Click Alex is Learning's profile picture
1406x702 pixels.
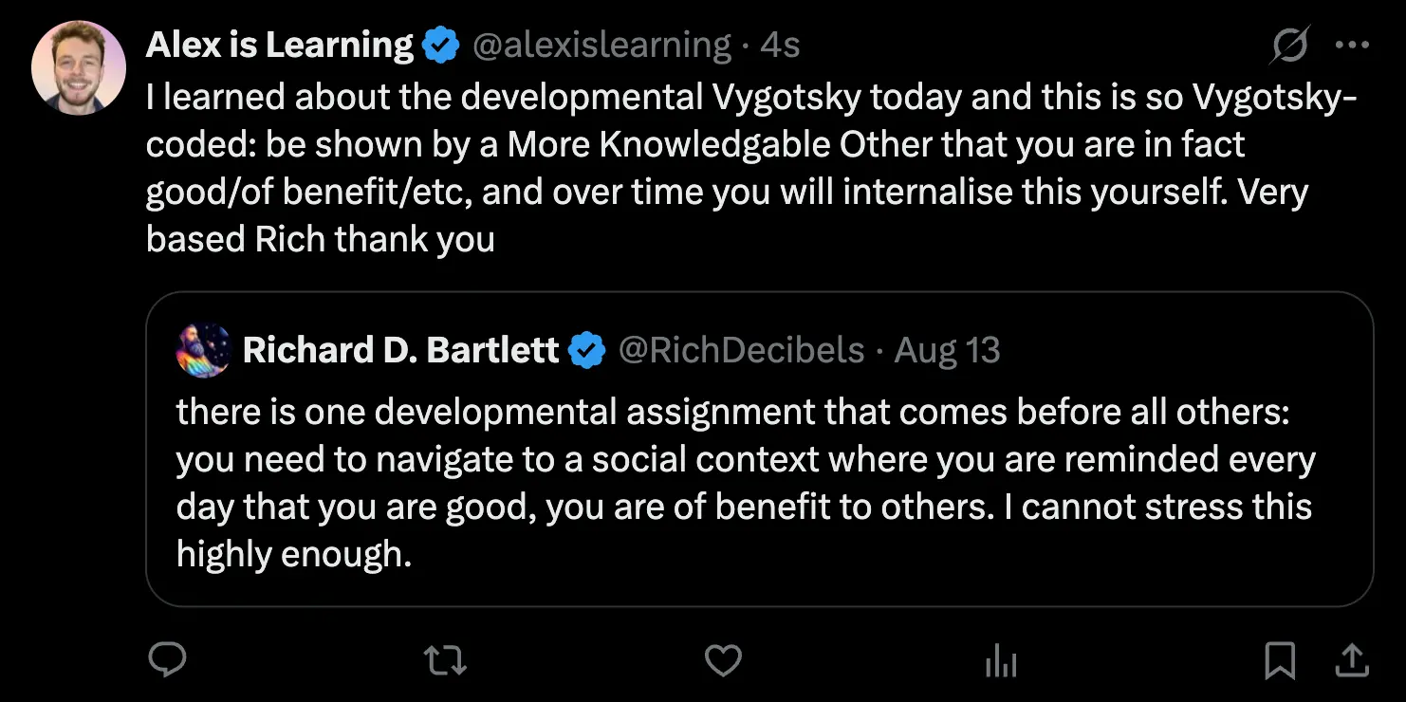79,68
